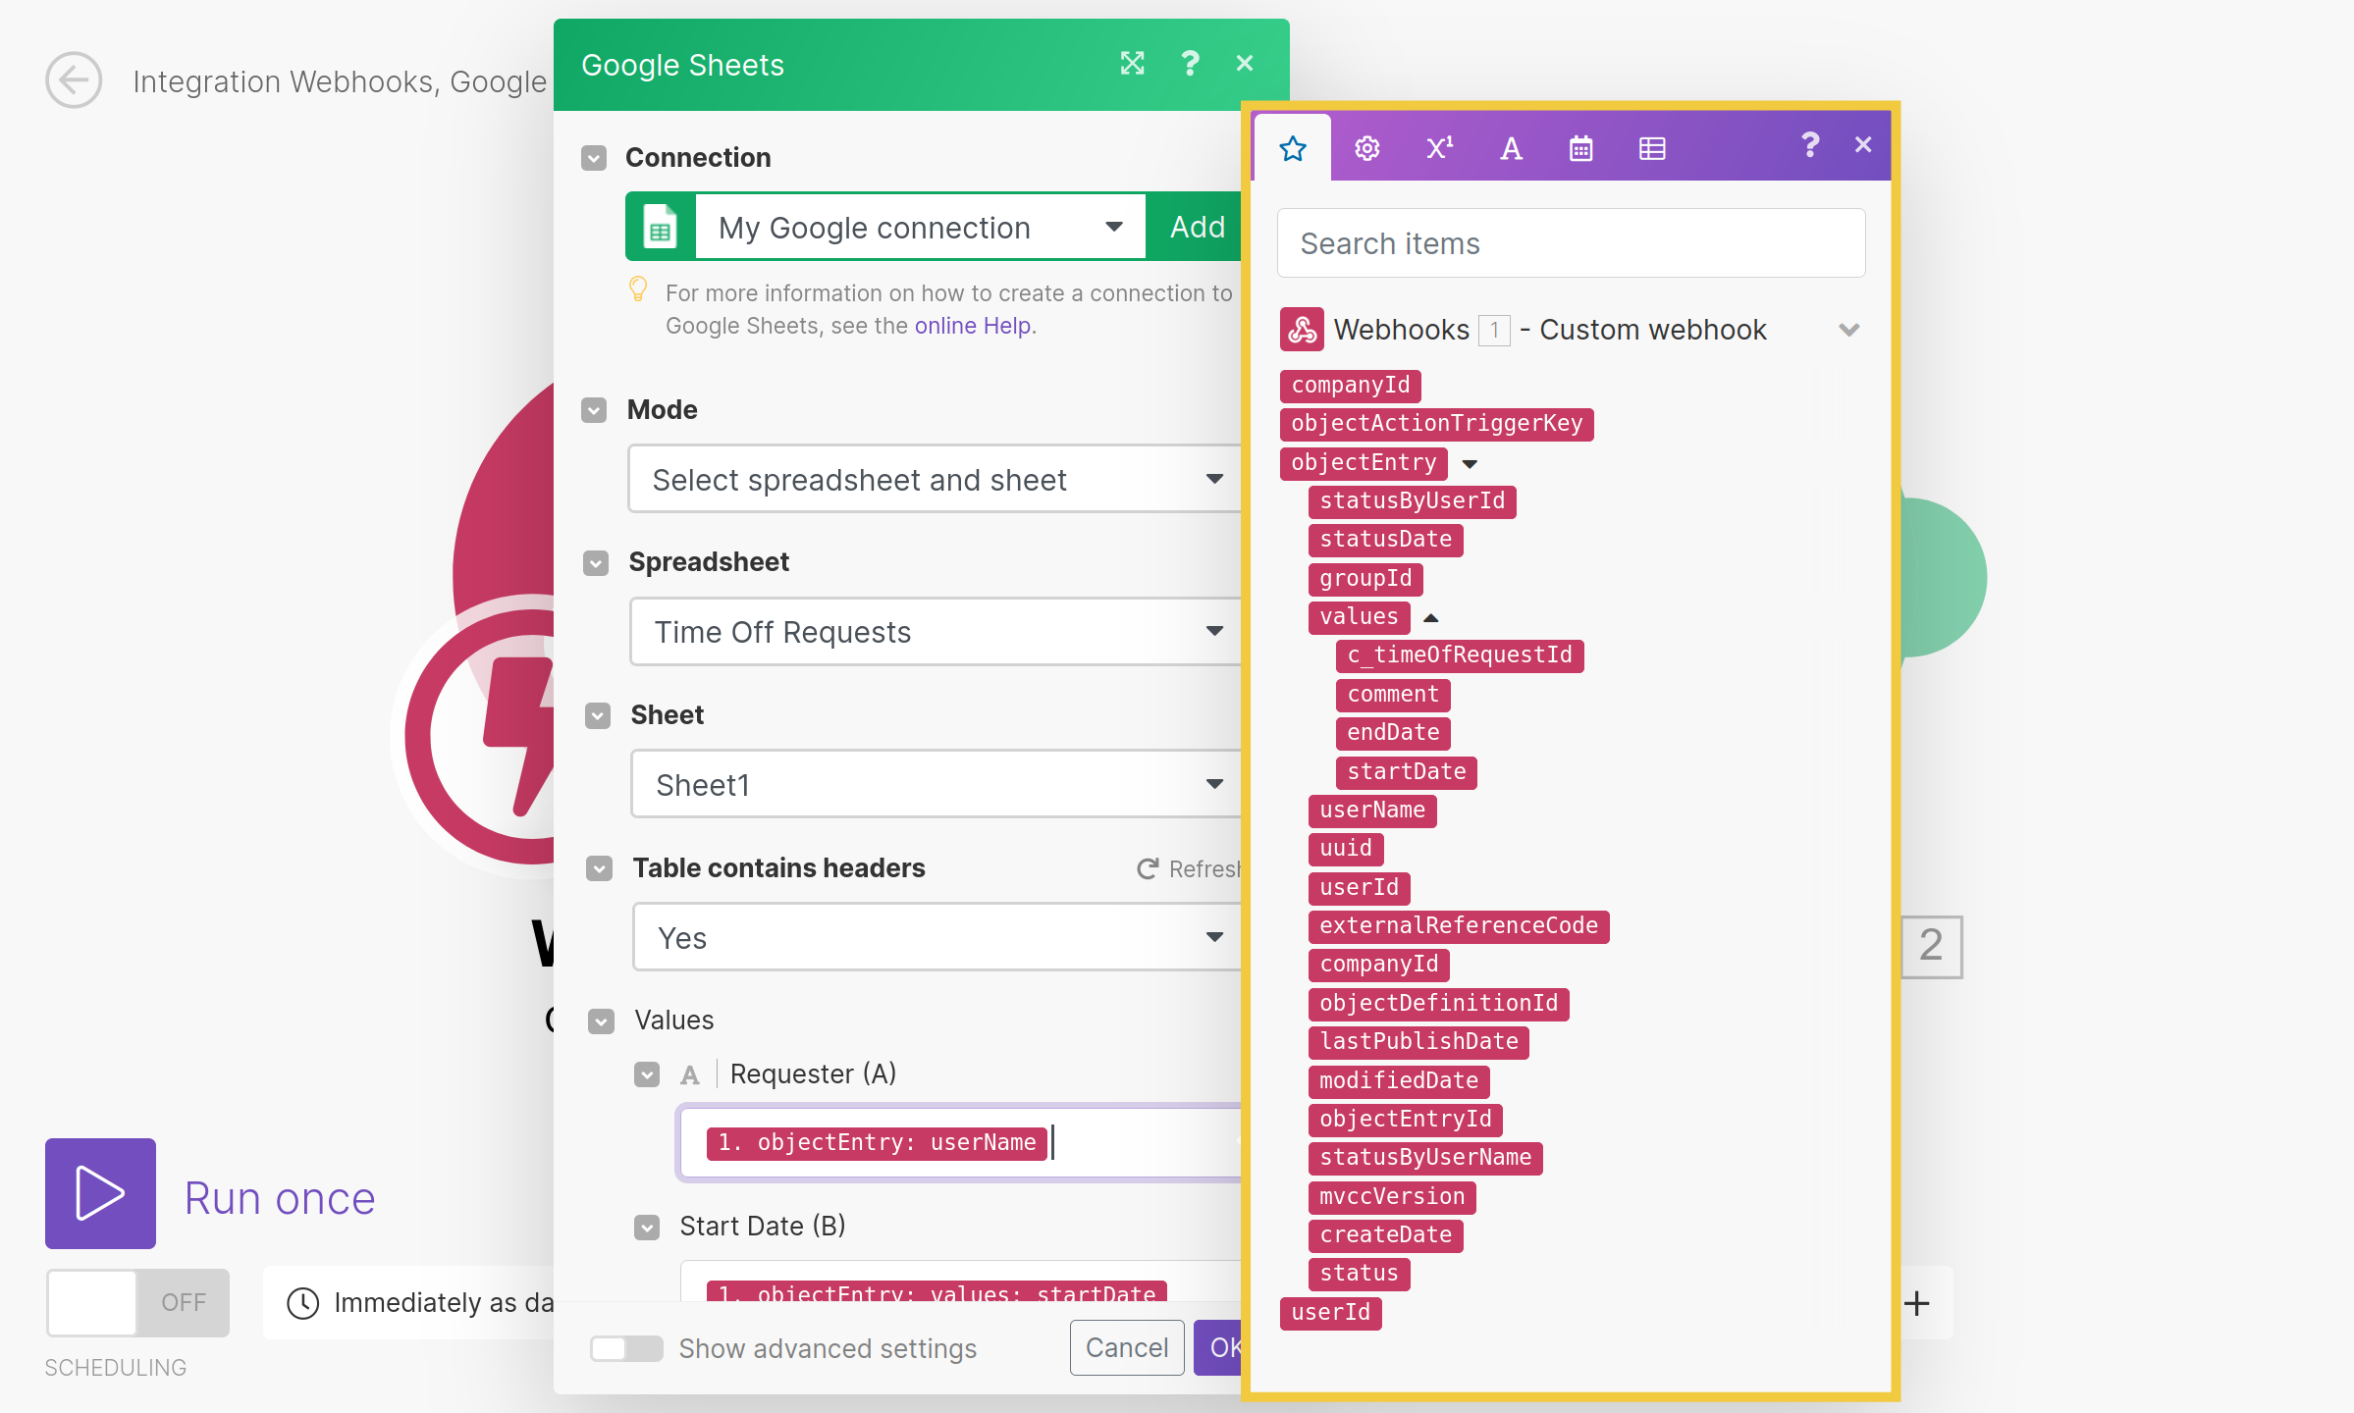Select the statusDate variable
The image size is (2354, 1413).
click(1385, 540)
